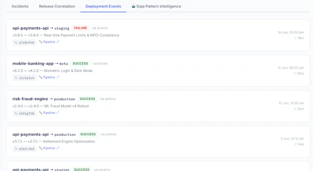Click timestamp '12 Jun, 08:30 pm'

(291, 68)
